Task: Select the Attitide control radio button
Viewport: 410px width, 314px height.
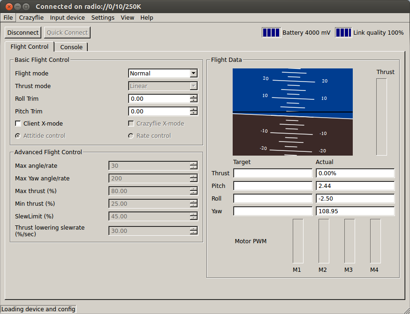Action: [18, 136]
